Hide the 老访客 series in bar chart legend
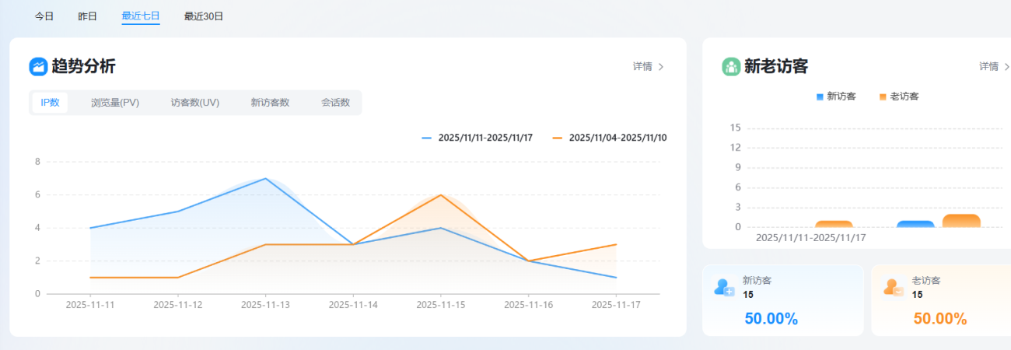Image resolution: width=1011 pixels, height=350 pixels. click(x=899, y=96)
